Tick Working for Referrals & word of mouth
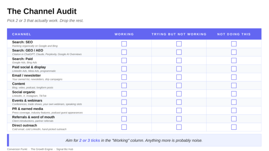The height and width of the screenshot is (151, 269). (x=124, y=119)
